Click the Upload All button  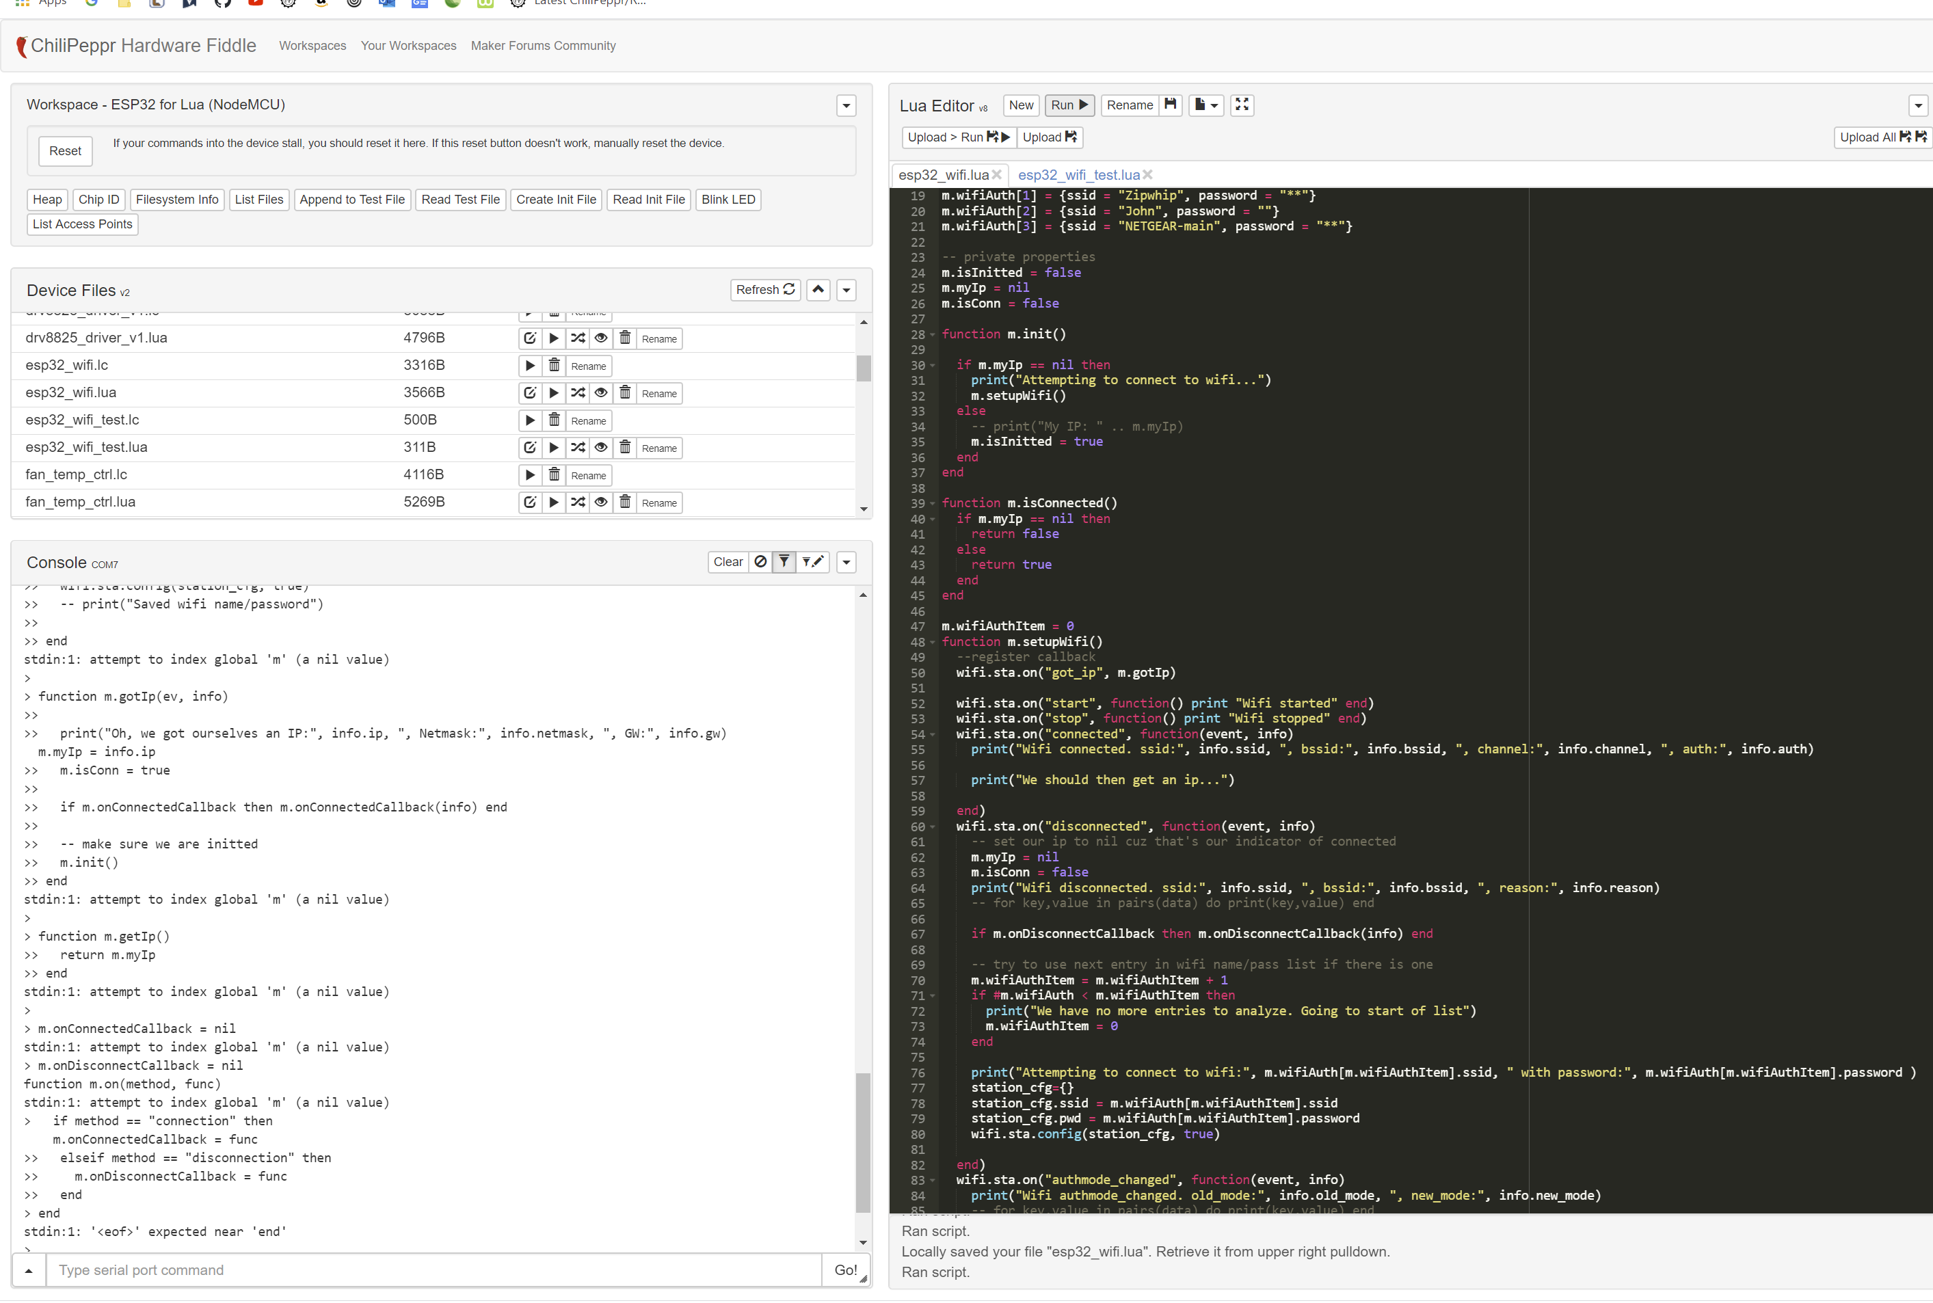pyautogui.click(x=1883, y=137)
